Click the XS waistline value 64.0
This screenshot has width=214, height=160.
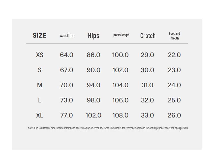(67, 55)
